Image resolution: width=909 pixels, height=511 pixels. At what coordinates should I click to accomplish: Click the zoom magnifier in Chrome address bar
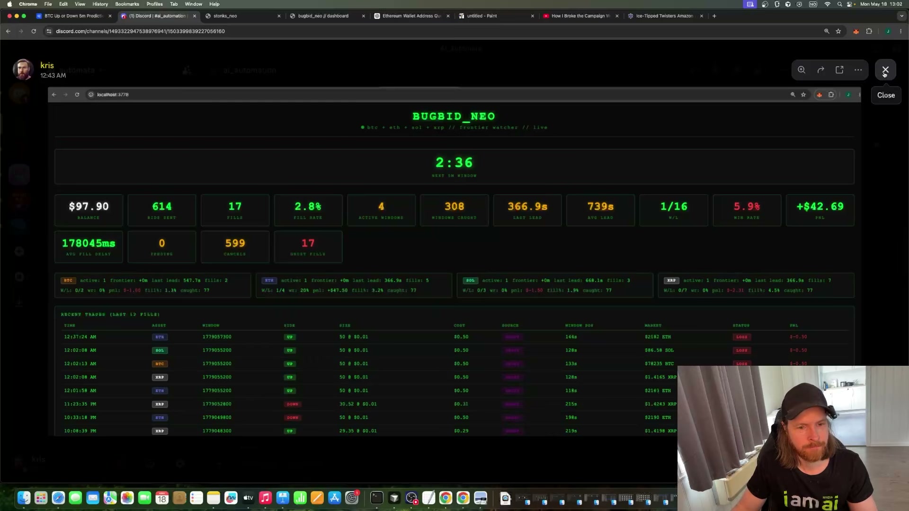[x=827, y=31]
